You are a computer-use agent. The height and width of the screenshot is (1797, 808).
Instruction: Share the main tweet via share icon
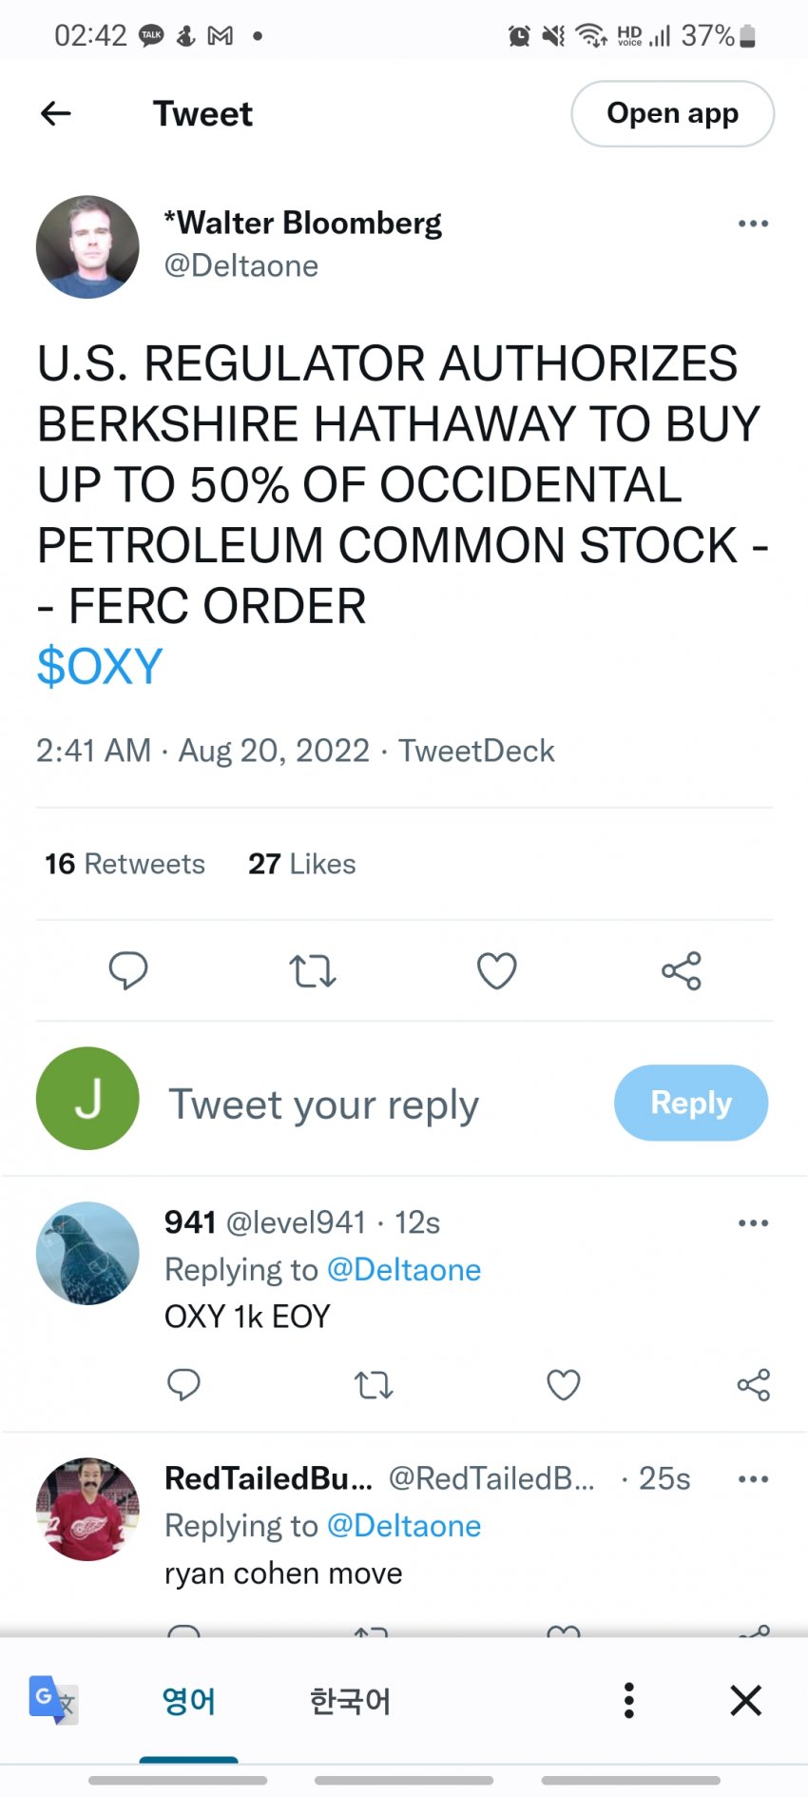681,971
